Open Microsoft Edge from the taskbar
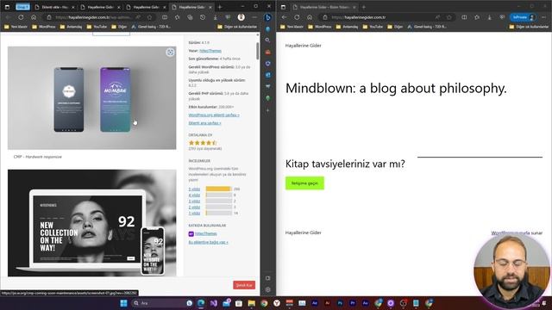552x310 pixels. pyautogui.click(x=201, y=303)
